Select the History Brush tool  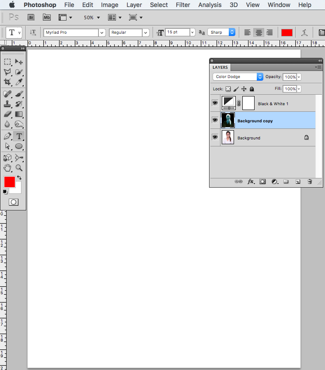click(x=19, y=104)
